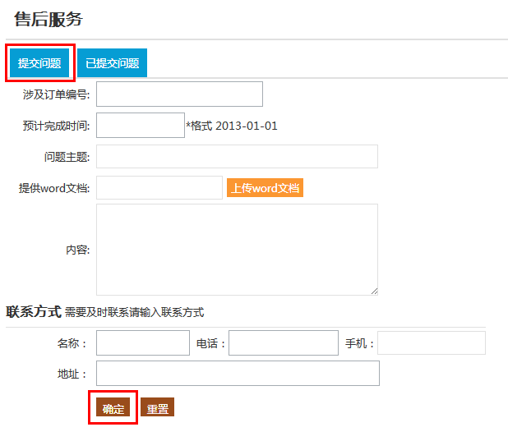The image size is (508, 441).
Task: Click the 地址 address field
Action: pyautogui.click(x=238, y=374)
